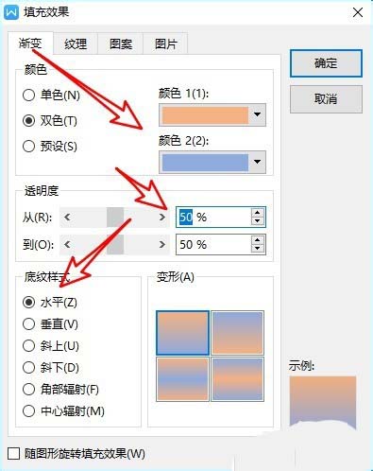Pick the bottom-right gradient variant thumbnail
This screenshot has width=373, height=471.
pyautogui.click(x=237, y=379)
